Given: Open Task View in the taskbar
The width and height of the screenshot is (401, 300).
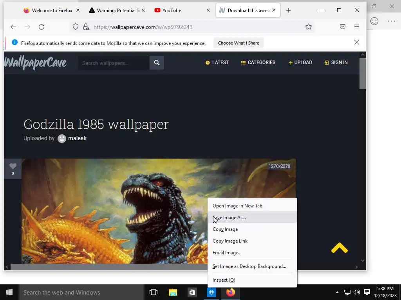Looking at the screenshot, I should [154, 292].
